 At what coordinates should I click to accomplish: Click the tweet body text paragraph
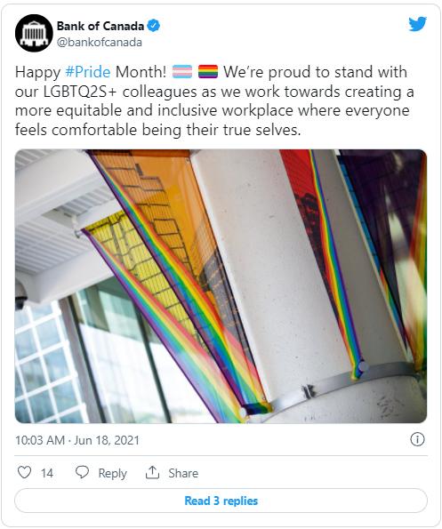(x=214, y=100)
